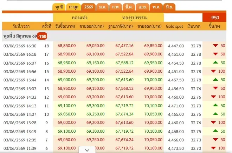Click Gold spot value 4,473.50
Screen dimensions: 232x153
tap(176, 148)
